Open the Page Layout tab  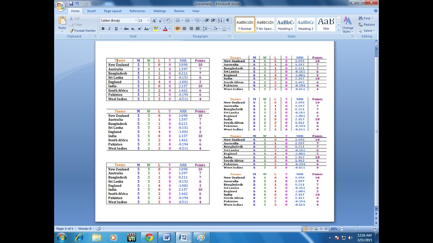[x=113, y=11]
